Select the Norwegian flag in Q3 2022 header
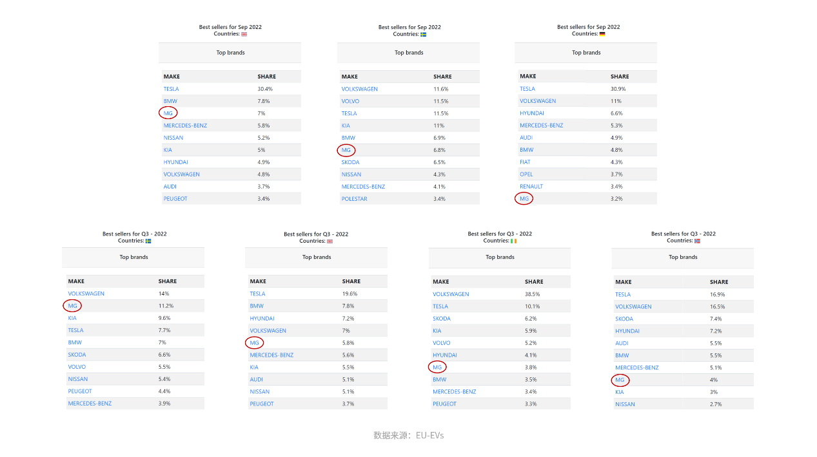Viewport: 817px width, 457px height. 697,241
